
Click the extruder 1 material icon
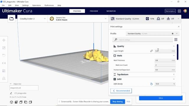pyautogui.click(x=52, y=19)
